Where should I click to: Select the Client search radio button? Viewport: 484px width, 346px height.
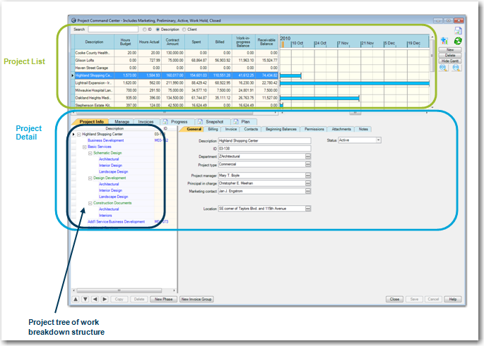[184, 30]
